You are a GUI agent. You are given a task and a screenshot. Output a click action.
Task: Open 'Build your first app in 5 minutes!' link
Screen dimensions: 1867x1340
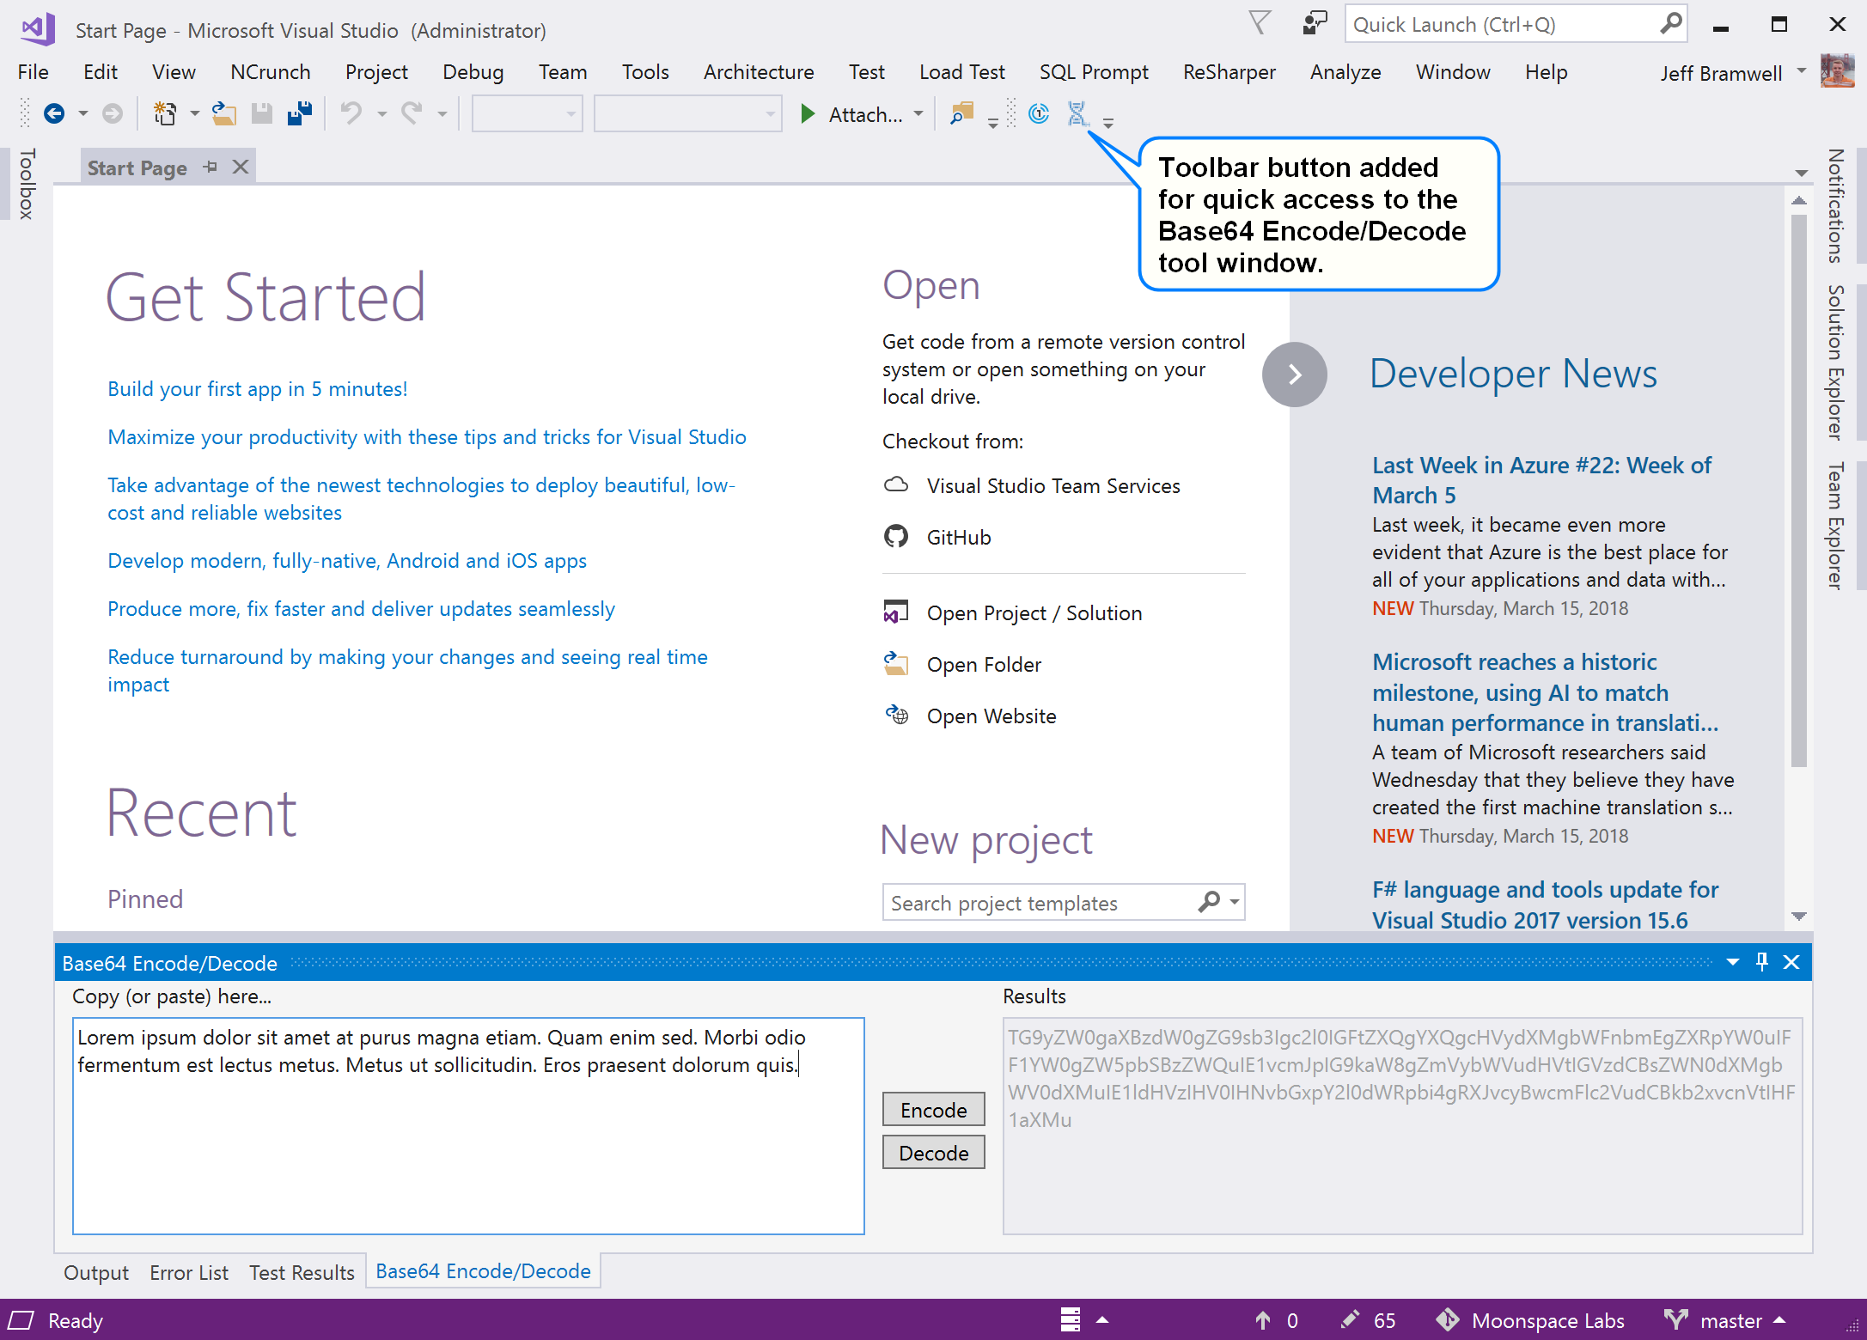click(x=257, y=389)
